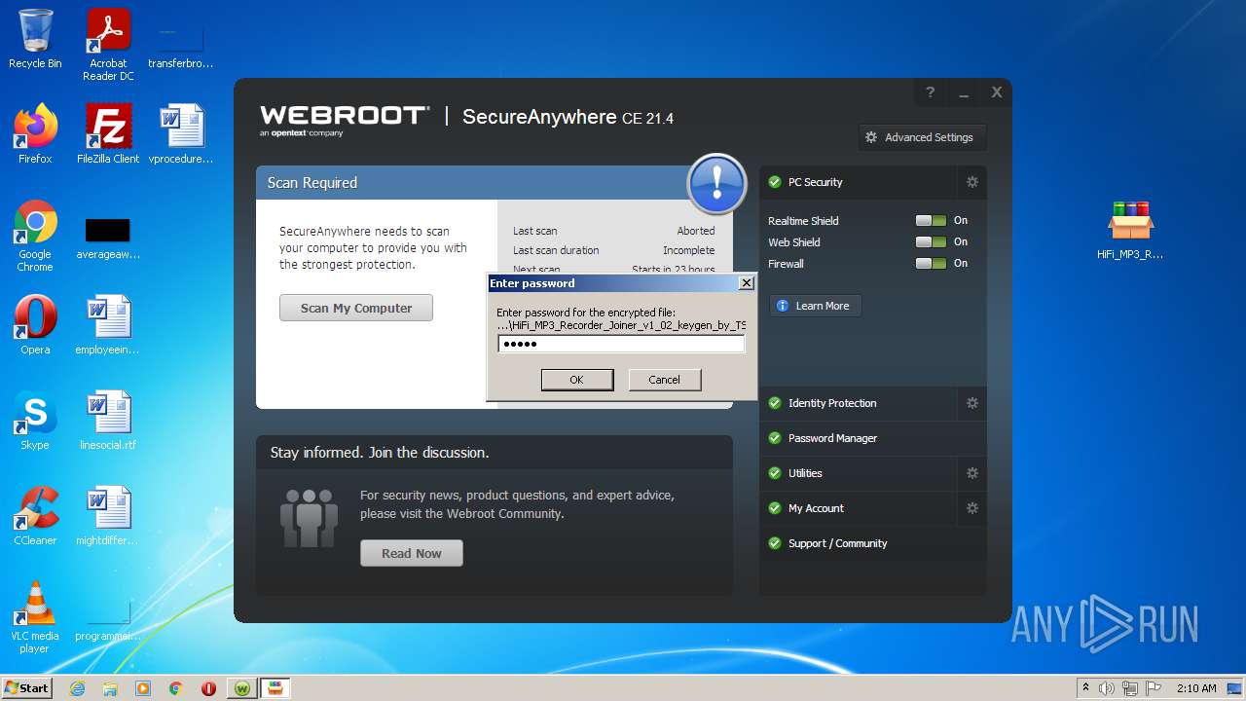The image size is (1246, 701).
Task: Click the taskbar clock
Action: tap(1196, 688)
